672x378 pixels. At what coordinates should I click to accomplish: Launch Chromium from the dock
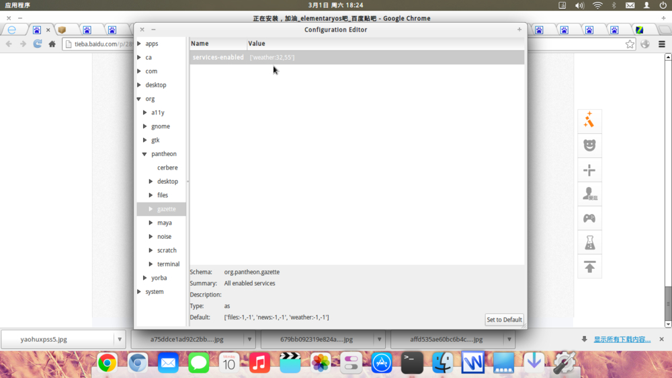click(138, 363)
